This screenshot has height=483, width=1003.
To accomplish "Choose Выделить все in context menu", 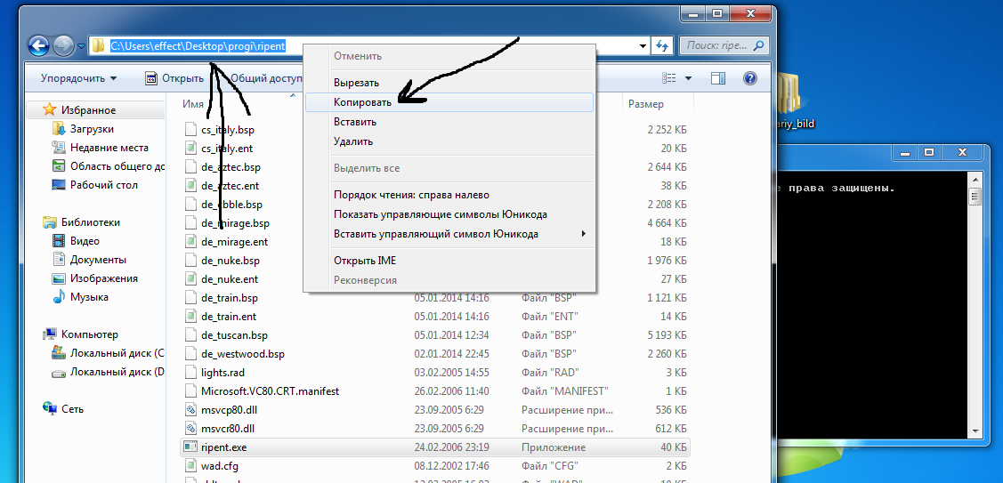I will point(449,168).
